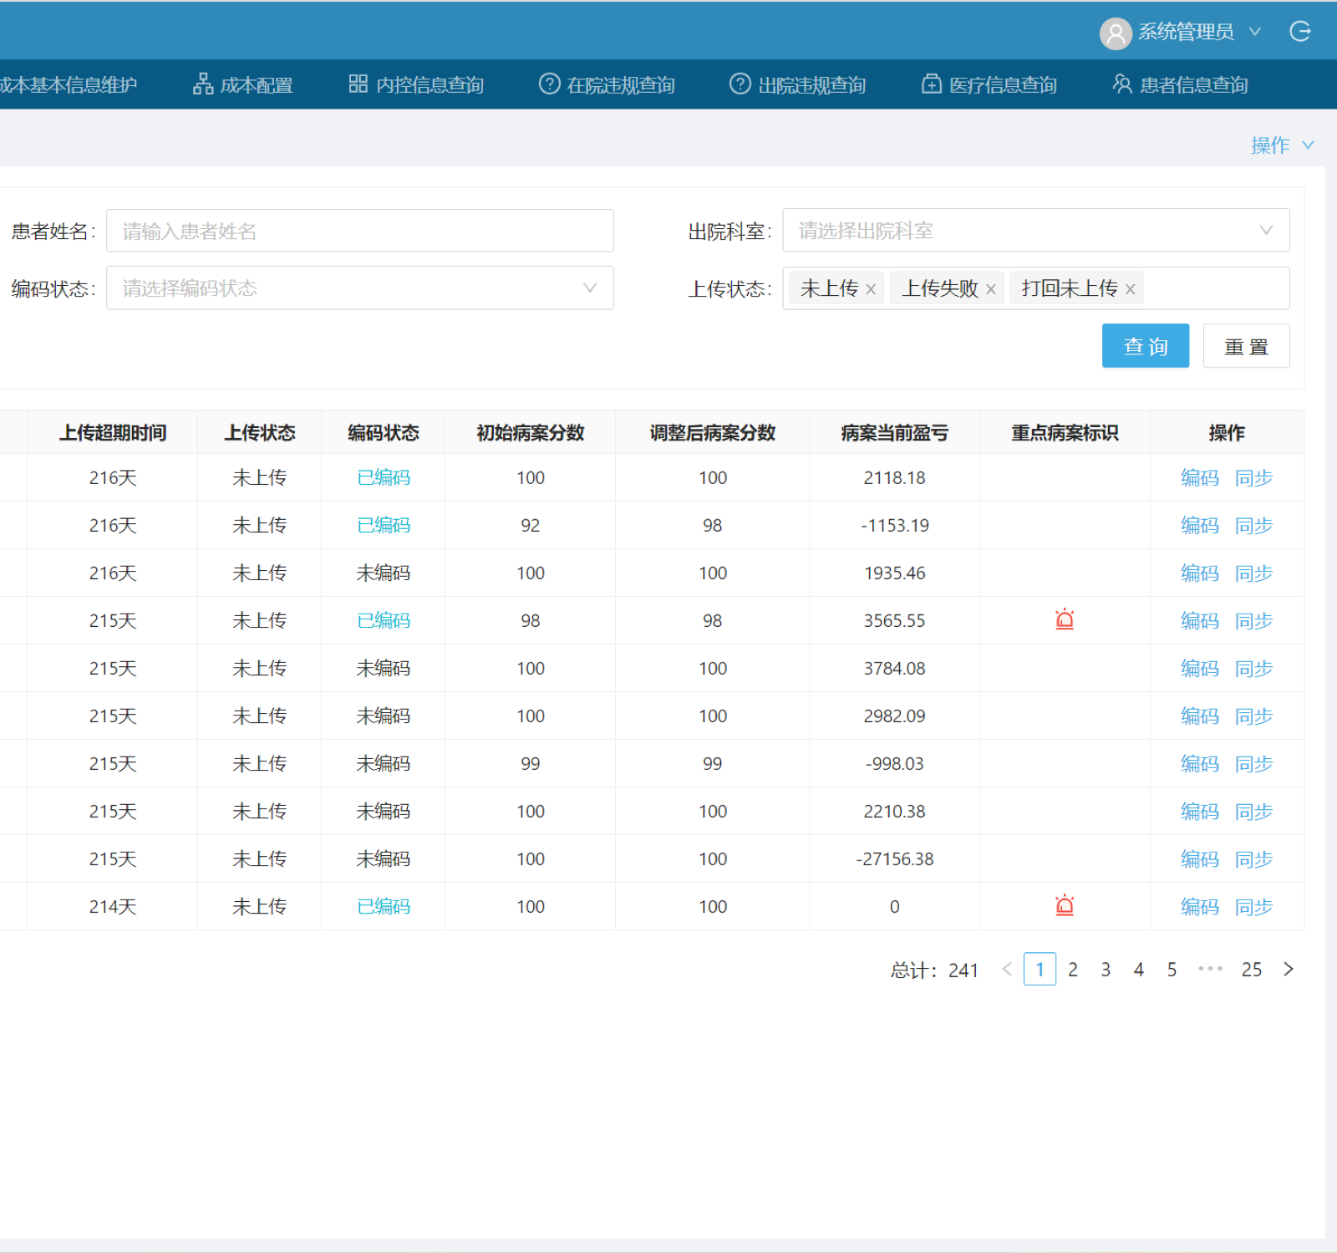1337x1253 pixels.
Task: Click the system administrator avatar icon
Action: tap(1116, 33)
